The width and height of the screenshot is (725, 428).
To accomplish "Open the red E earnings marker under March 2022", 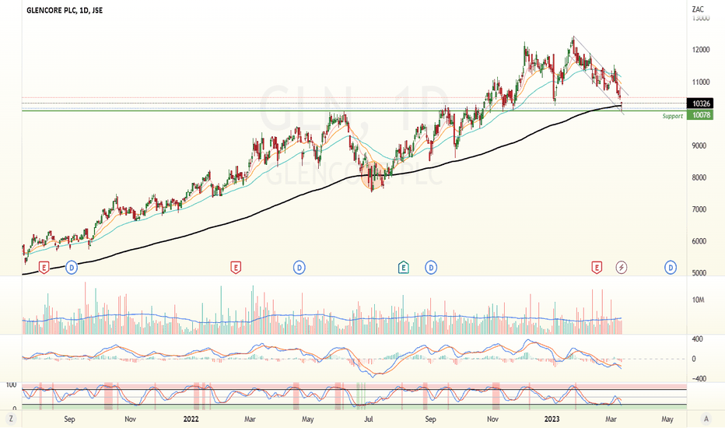I will click(x=236, y=268).
